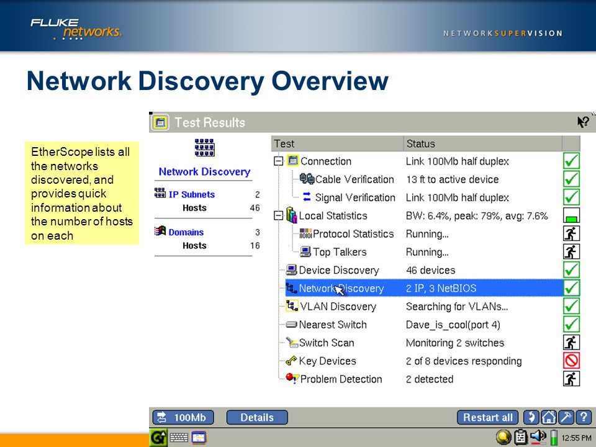Select Key Devices test

pos(426,361)
